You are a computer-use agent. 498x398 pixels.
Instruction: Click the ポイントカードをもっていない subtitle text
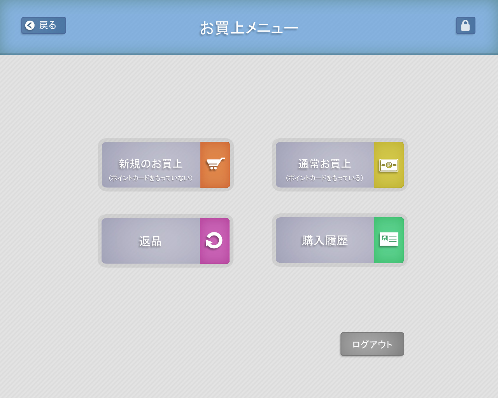[151, 178]
